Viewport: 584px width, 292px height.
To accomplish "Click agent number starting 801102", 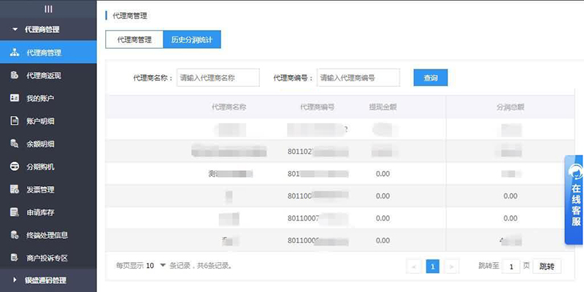I will pos(318,152).
